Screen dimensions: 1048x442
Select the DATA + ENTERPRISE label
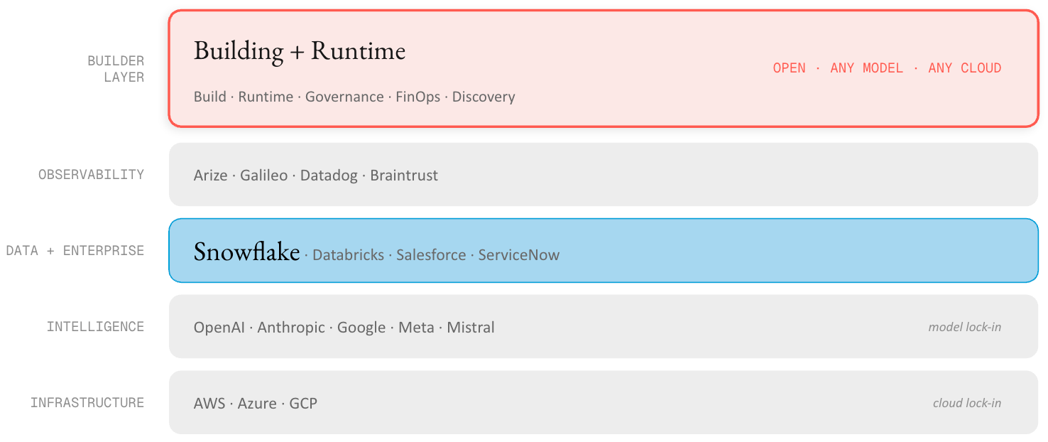pos(75,250)
